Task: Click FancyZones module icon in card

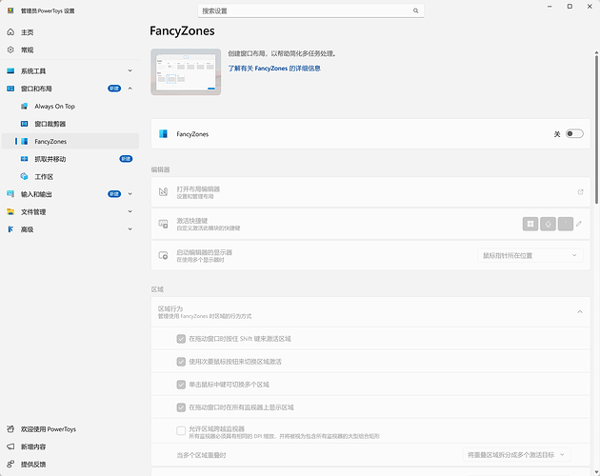Action: point(164,133)
